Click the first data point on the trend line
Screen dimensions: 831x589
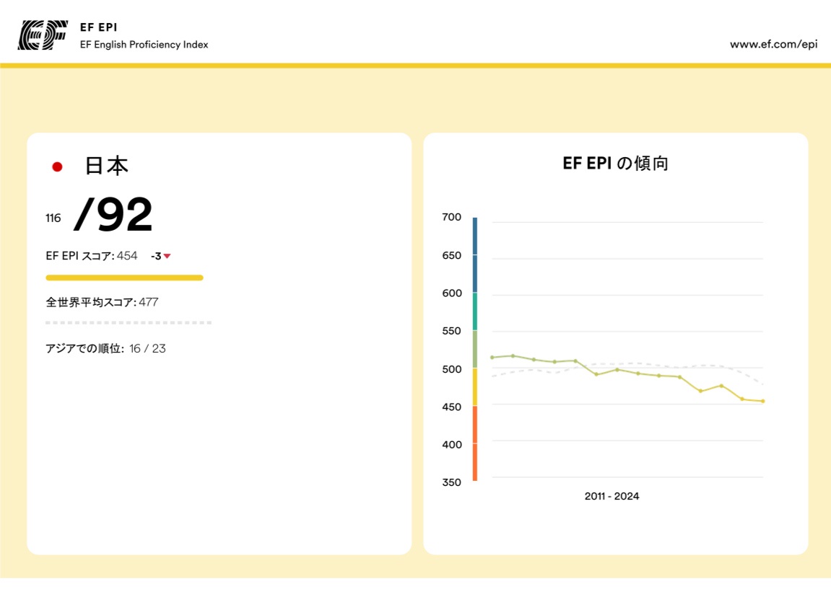[492, 358]
